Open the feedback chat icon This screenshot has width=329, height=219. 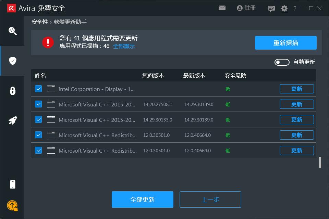coord(271,9)
